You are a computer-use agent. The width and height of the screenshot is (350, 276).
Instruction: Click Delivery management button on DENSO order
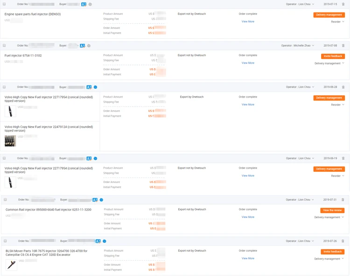(329, 15)
